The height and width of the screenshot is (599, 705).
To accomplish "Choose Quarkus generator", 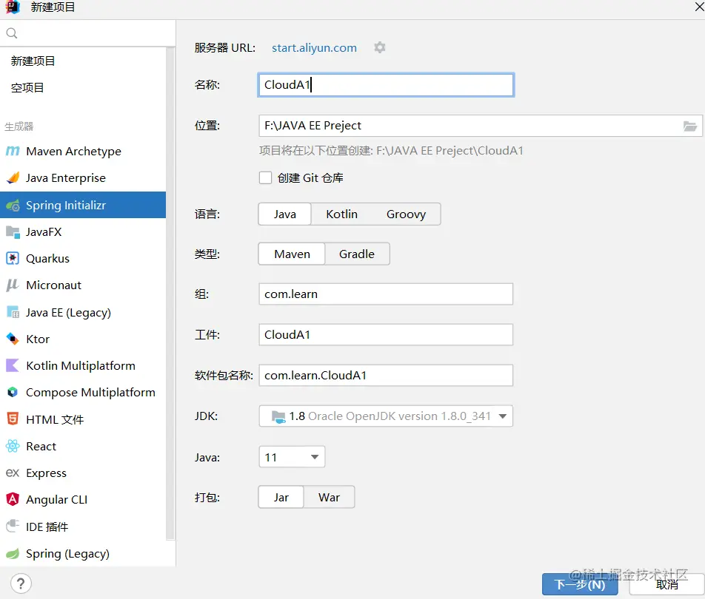I will [x=83, y=259].
